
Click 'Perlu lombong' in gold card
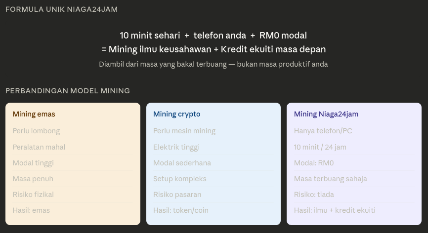[36, 131]
